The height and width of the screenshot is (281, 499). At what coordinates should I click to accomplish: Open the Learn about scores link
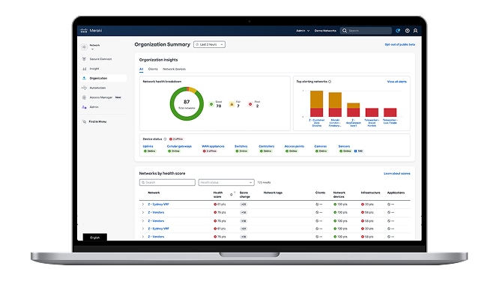tap(397, 173)
